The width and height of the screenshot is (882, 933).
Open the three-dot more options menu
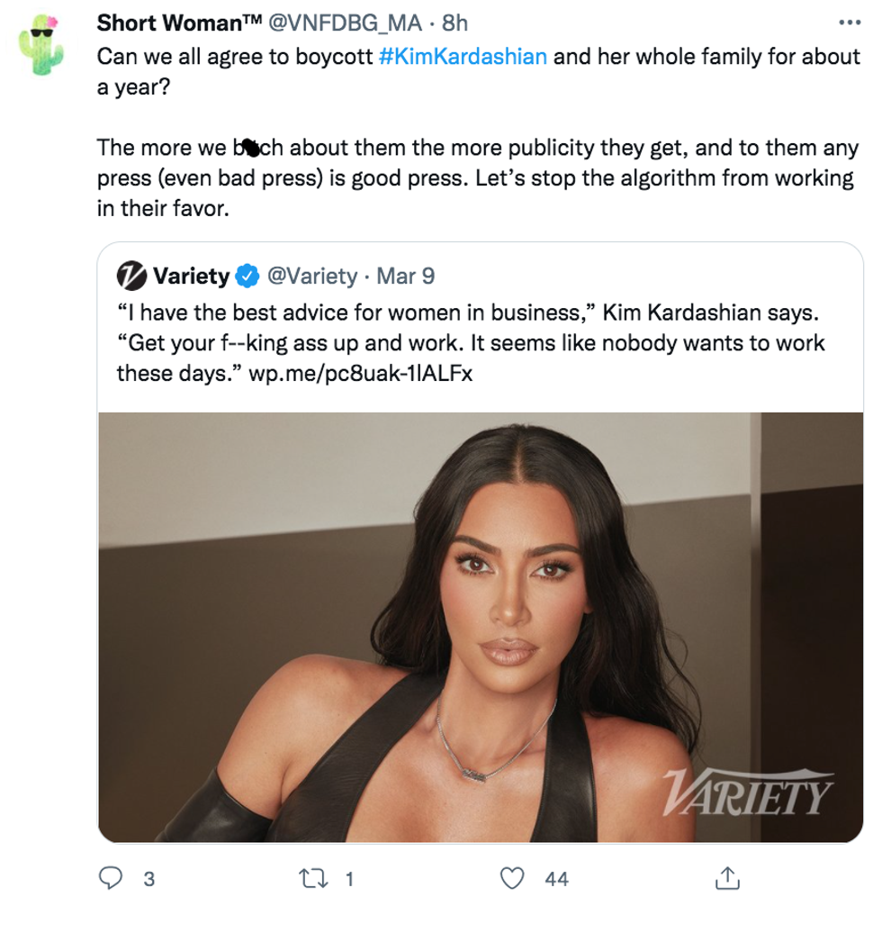coord(849,23)
